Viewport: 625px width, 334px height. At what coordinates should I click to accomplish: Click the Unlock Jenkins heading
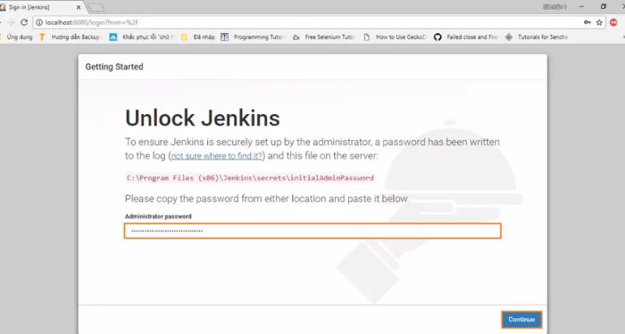pos(203,118)
